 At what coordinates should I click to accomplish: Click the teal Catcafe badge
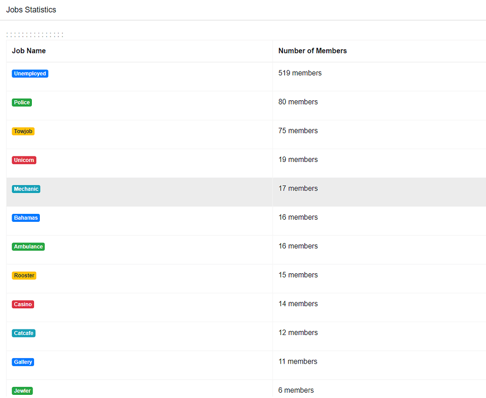coord(23,333)
